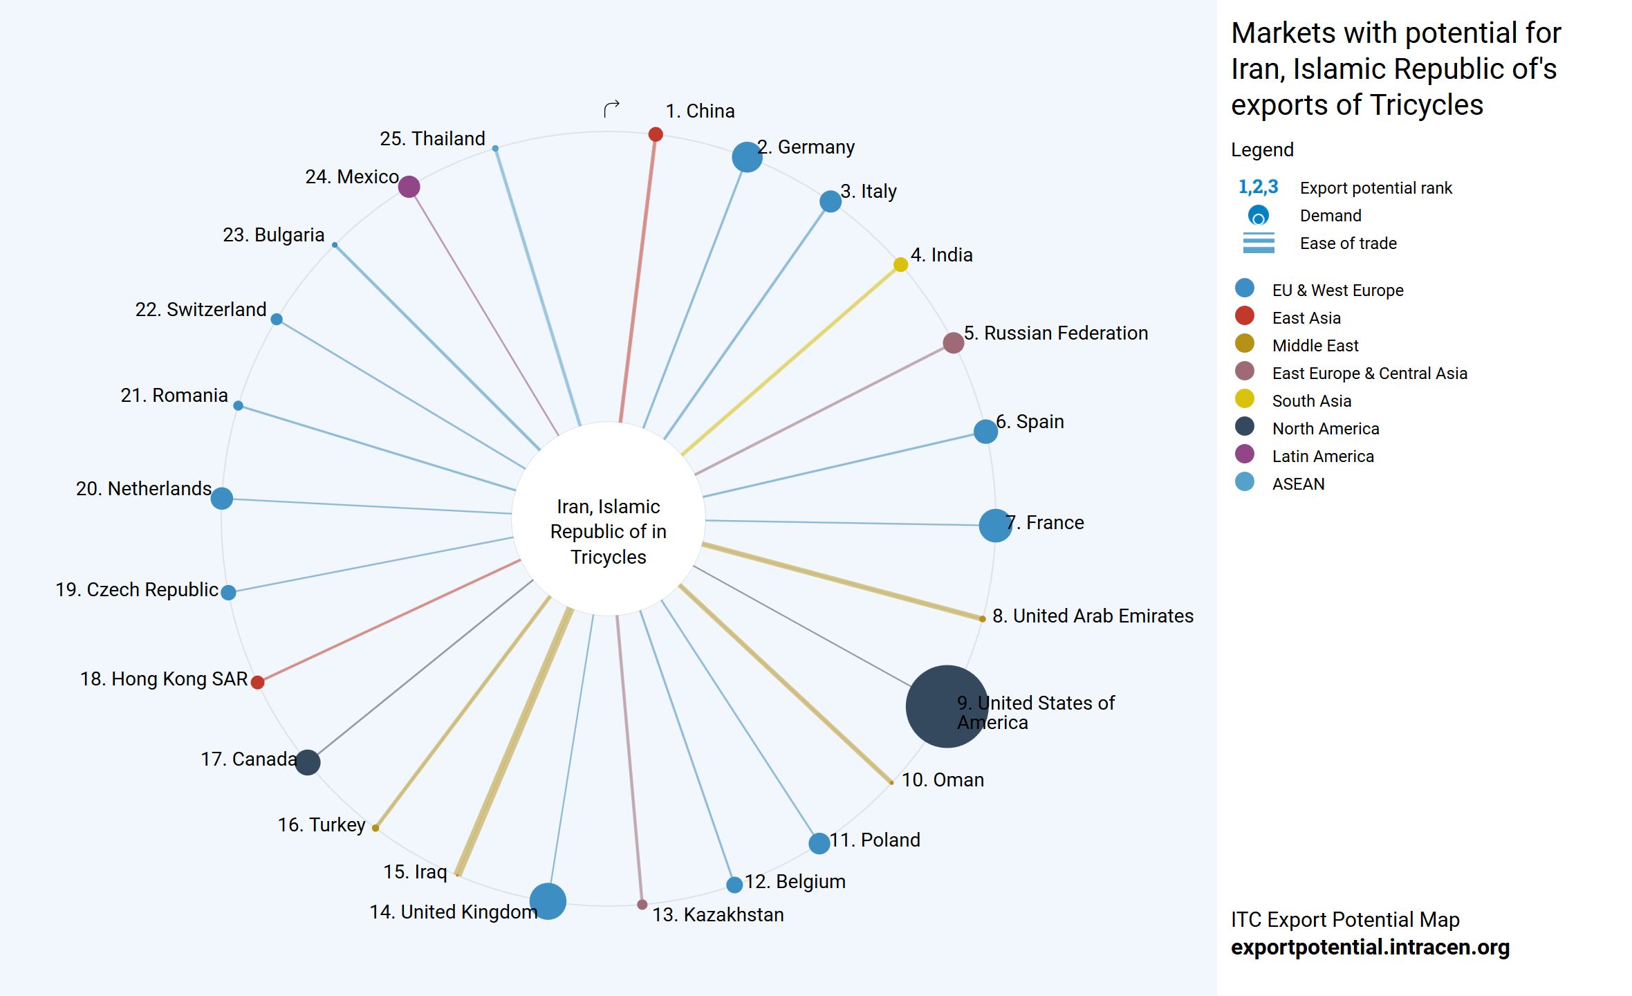Select the France blue bubble
Viewport: 1632px width, 996px height.
click(x=995, y=525)
